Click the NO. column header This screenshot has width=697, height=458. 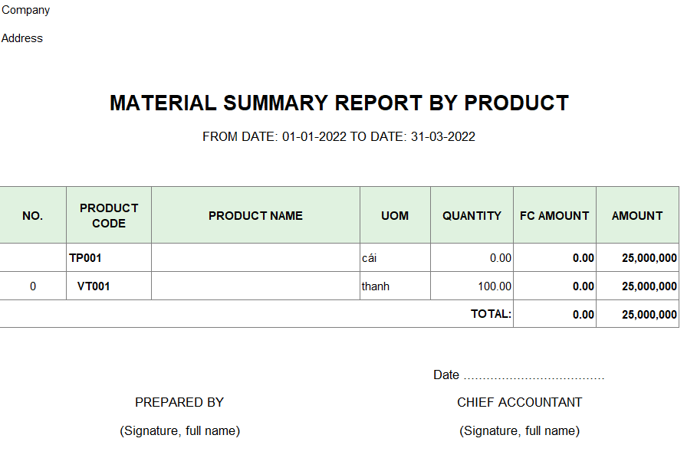32,215
